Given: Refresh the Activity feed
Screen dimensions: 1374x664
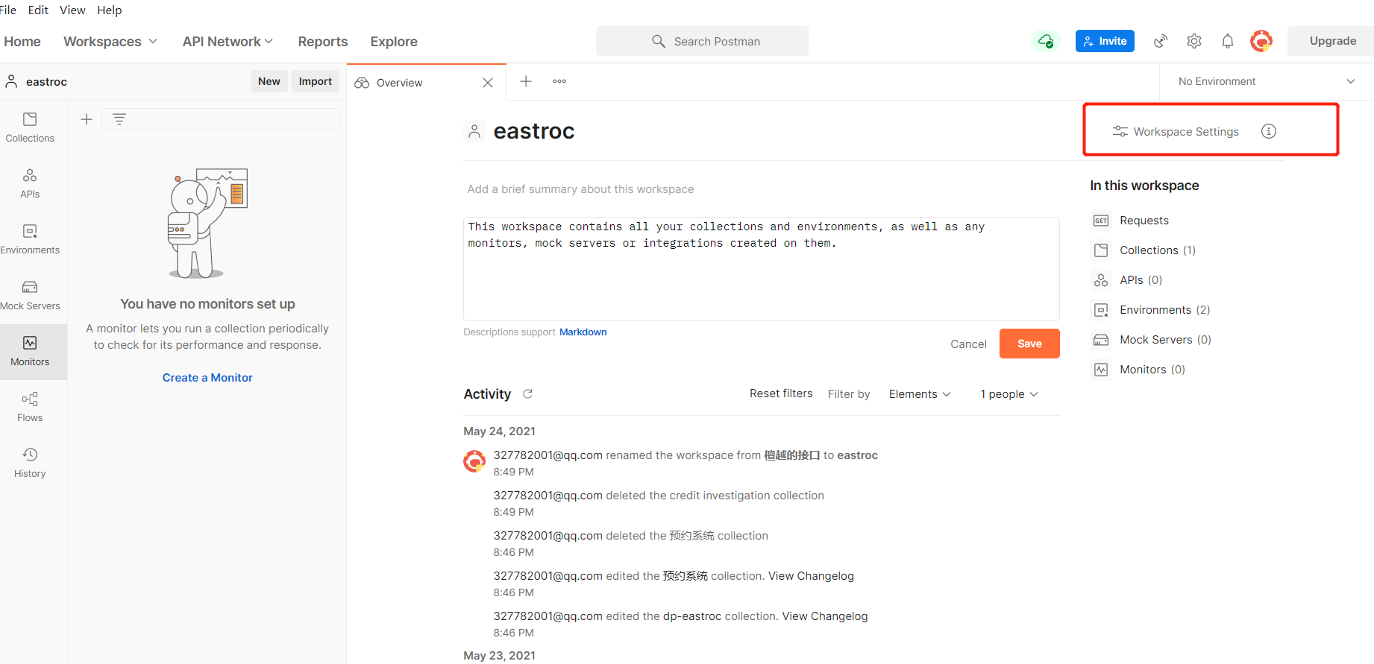Looking at the screenshot, I should [x=527, y=393].
